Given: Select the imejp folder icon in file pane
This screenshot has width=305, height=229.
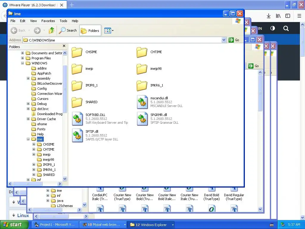Looking at the screenshot, I should pyautogui.click(x=77, y=69).
